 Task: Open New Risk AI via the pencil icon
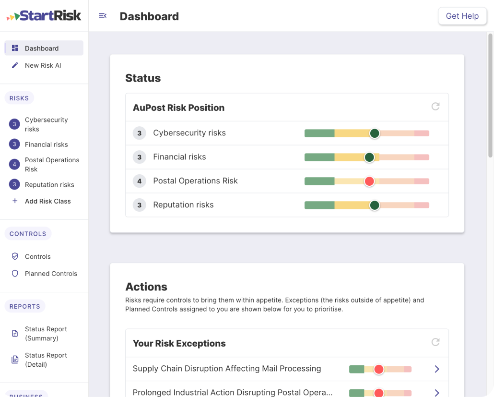pyautogui.click(x=14, y=65)
